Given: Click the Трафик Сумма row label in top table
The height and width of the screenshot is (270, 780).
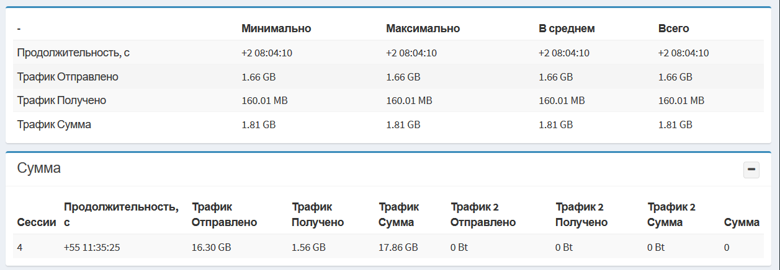Looking at the screenshot, I should click(55, 124).
